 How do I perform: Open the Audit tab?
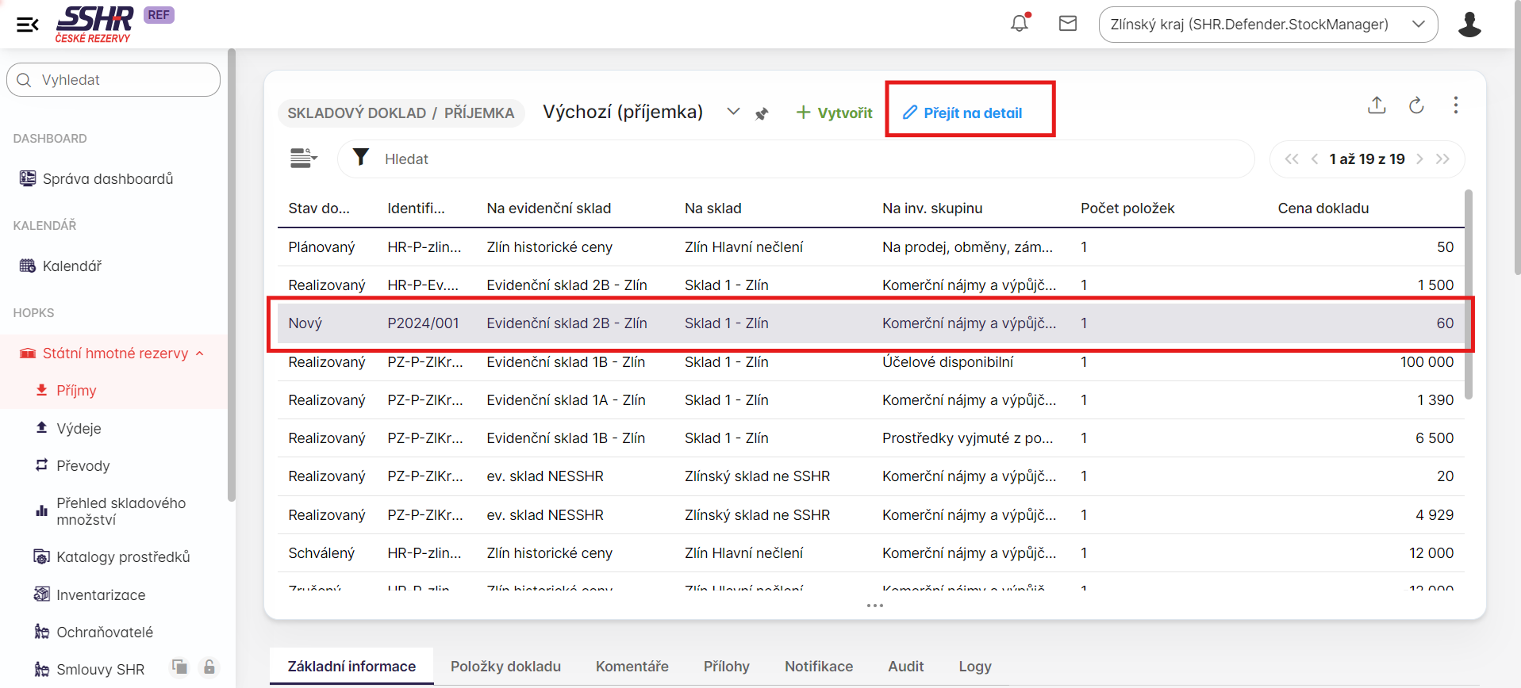coord(905,667)
